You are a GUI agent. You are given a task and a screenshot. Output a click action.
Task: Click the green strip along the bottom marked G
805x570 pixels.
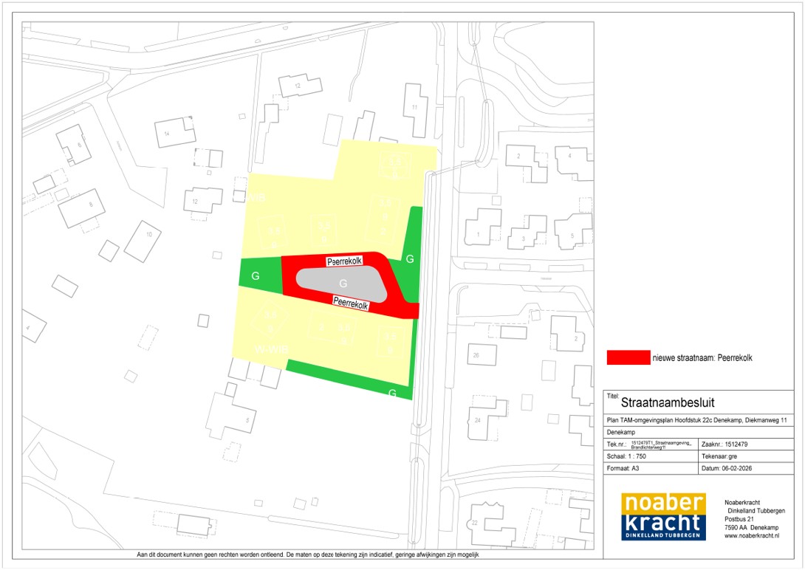(x=347, y=376)
